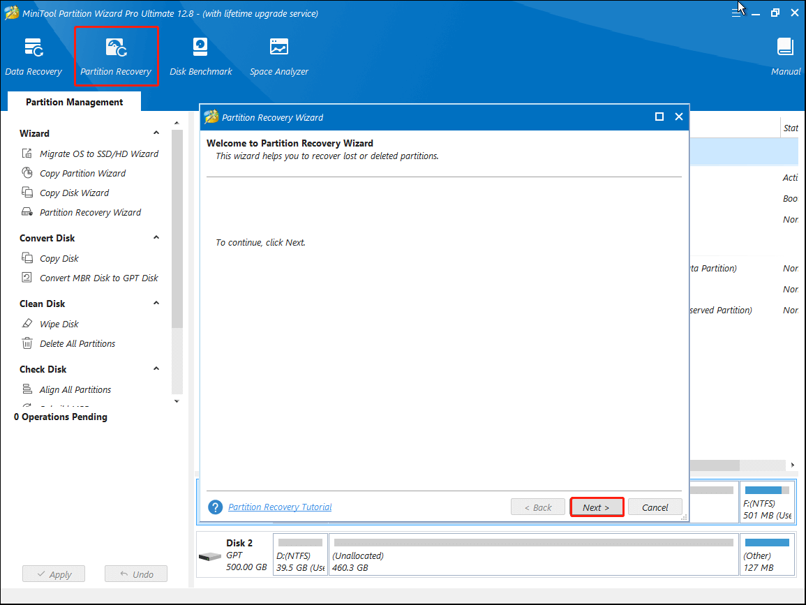Image resolution: width=806 pixels, height=605 pixels.
Task: Click Partition Recovery Wizard sidebar icon
Action: click(27, 211)
